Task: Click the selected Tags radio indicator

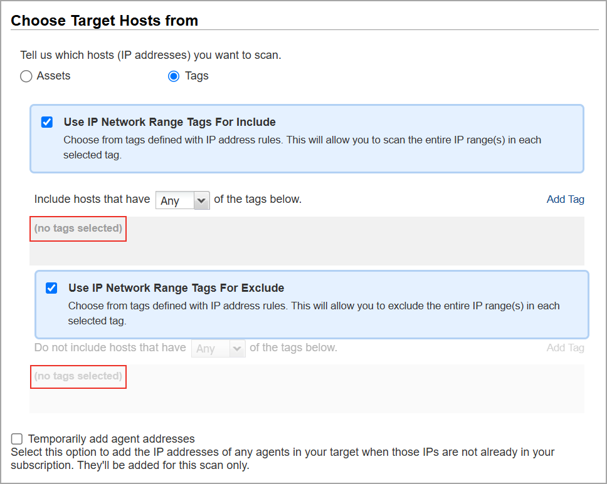Action: (173, 76)
